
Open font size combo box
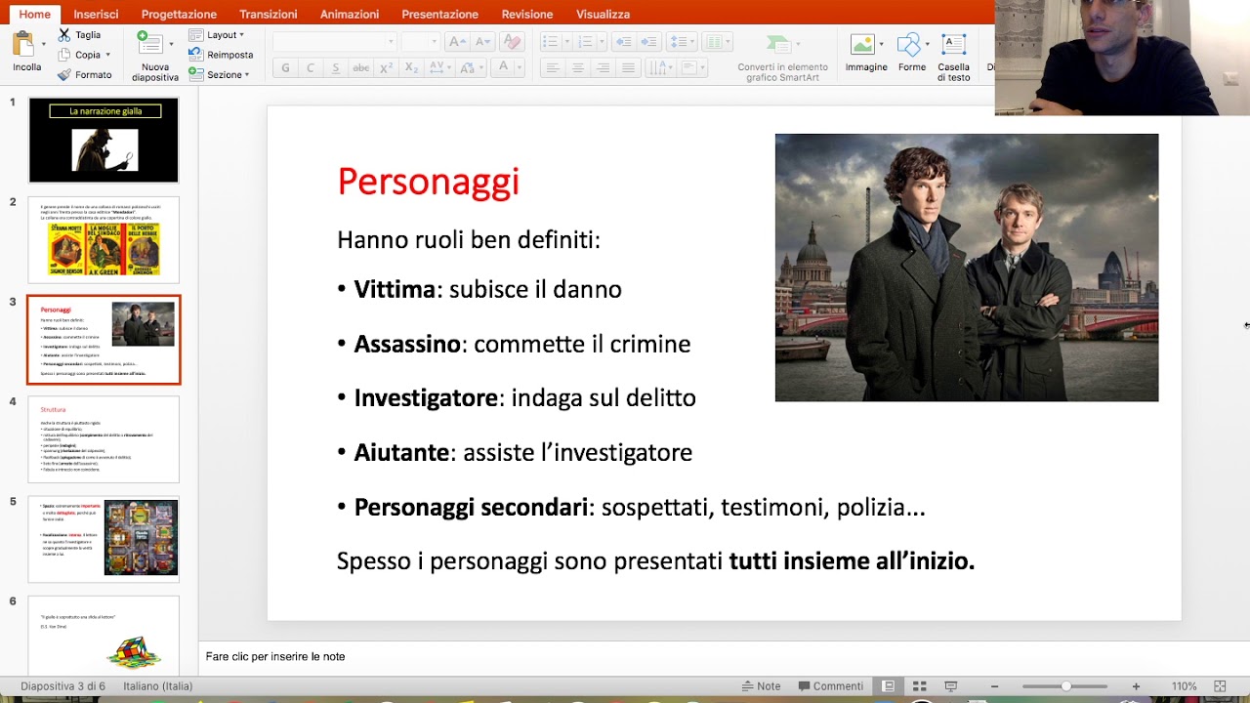point(420,42)
